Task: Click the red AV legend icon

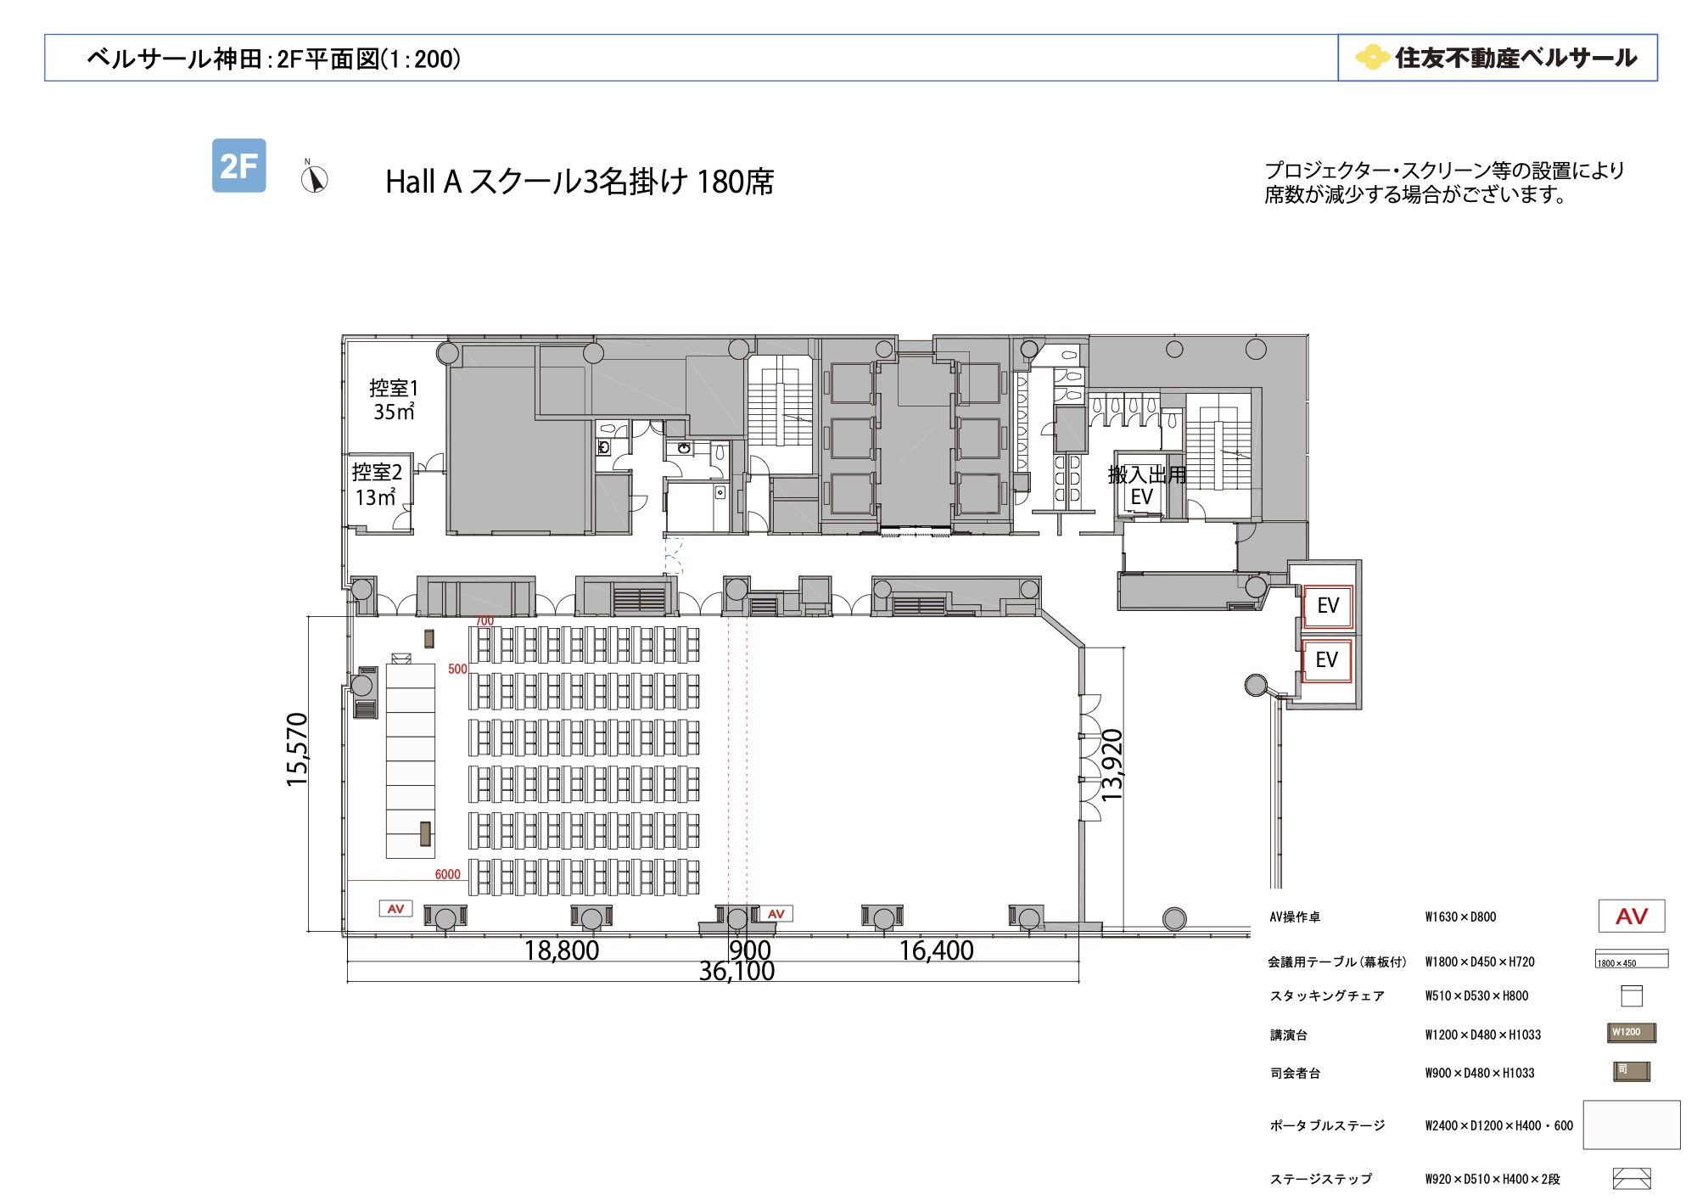Action: (1631, 916)
